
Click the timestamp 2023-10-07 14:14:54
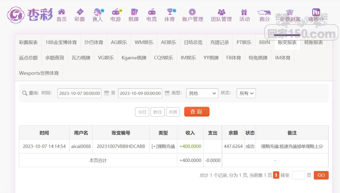[x=44, y=146]
